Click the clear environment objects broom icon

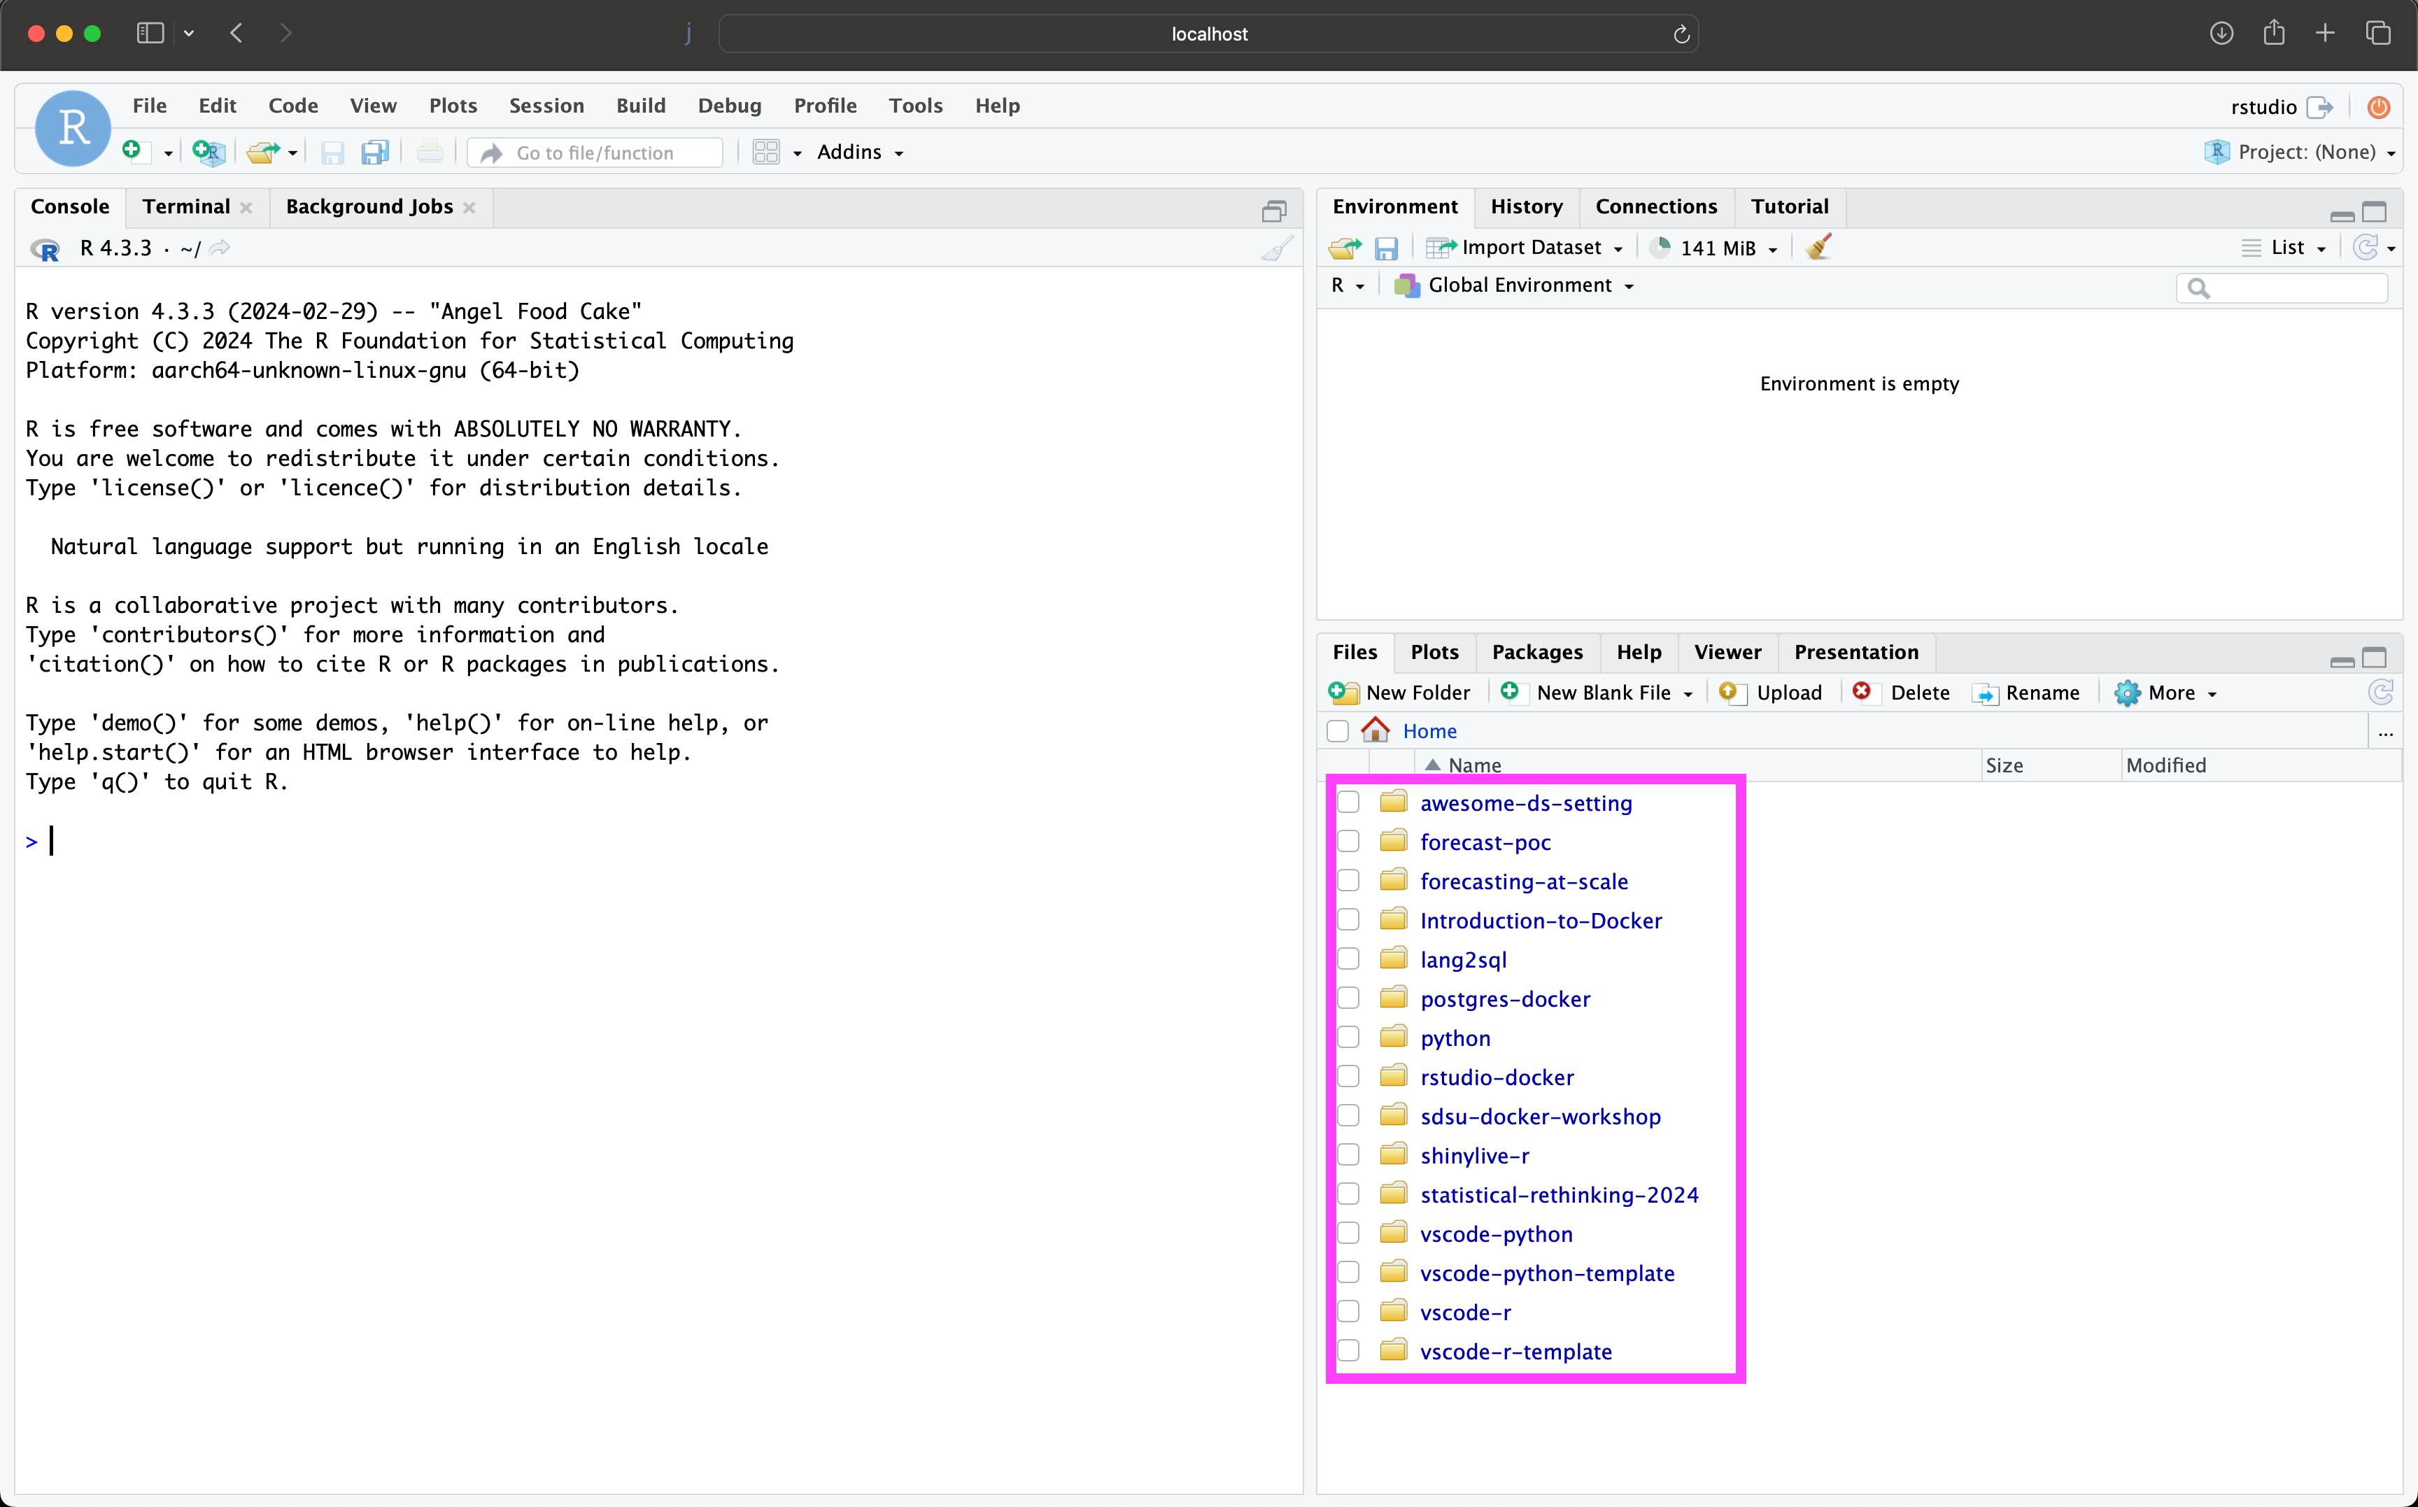pos(1818,246)
